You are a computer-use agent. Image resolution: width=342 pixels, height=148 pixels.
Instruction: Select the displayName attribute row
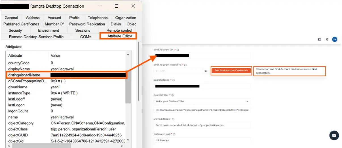pos(66,69)
